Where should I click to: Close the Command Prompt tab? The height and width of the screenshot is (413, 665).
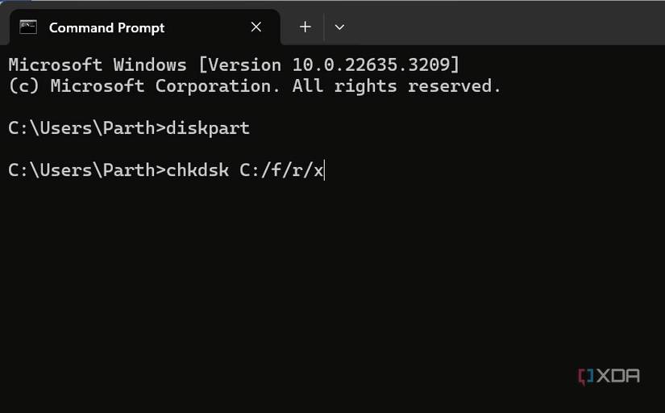256,27
